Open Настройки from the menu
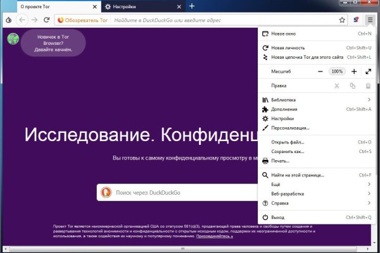This screenshot has height=253, width=380. [282, 118]
